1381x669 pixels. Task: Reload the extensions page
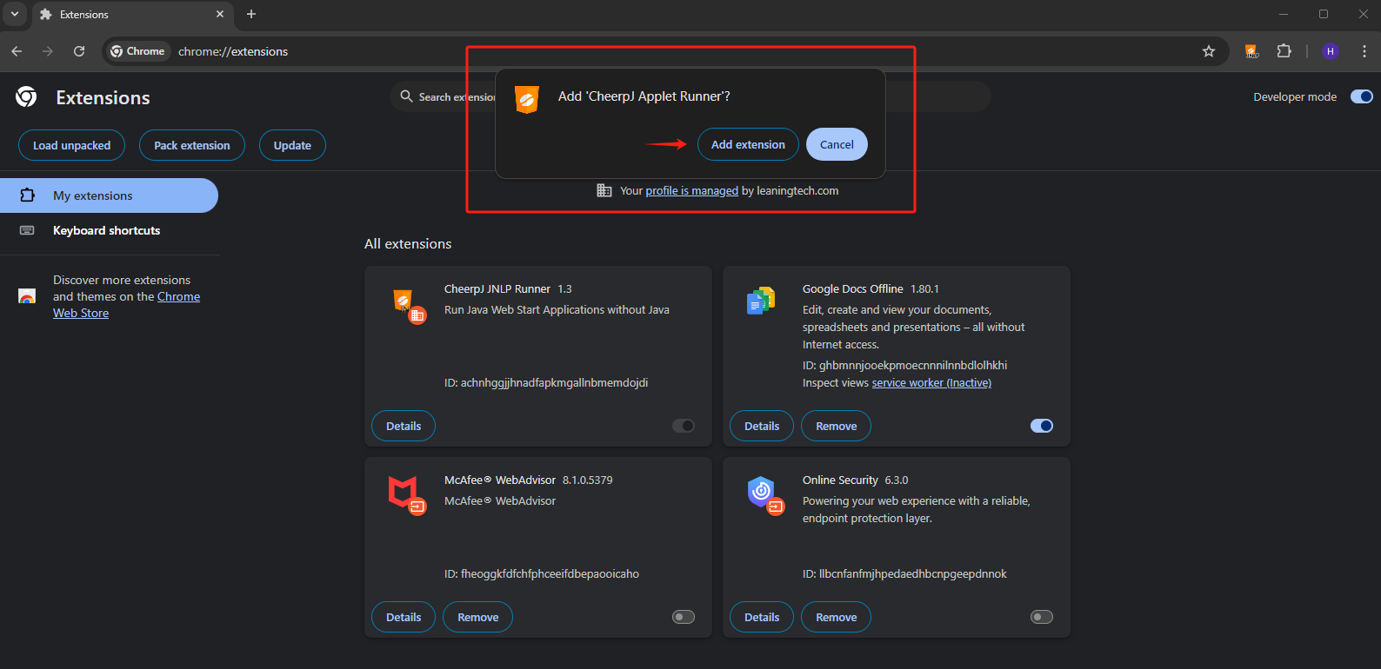pos(79,51)
